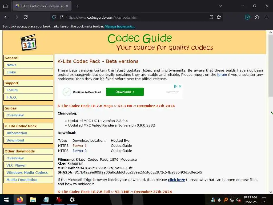
Task: Click filename K-Lite_Codec_Pack_1876_Mega.exe
Action: click(x=106, y=160)
